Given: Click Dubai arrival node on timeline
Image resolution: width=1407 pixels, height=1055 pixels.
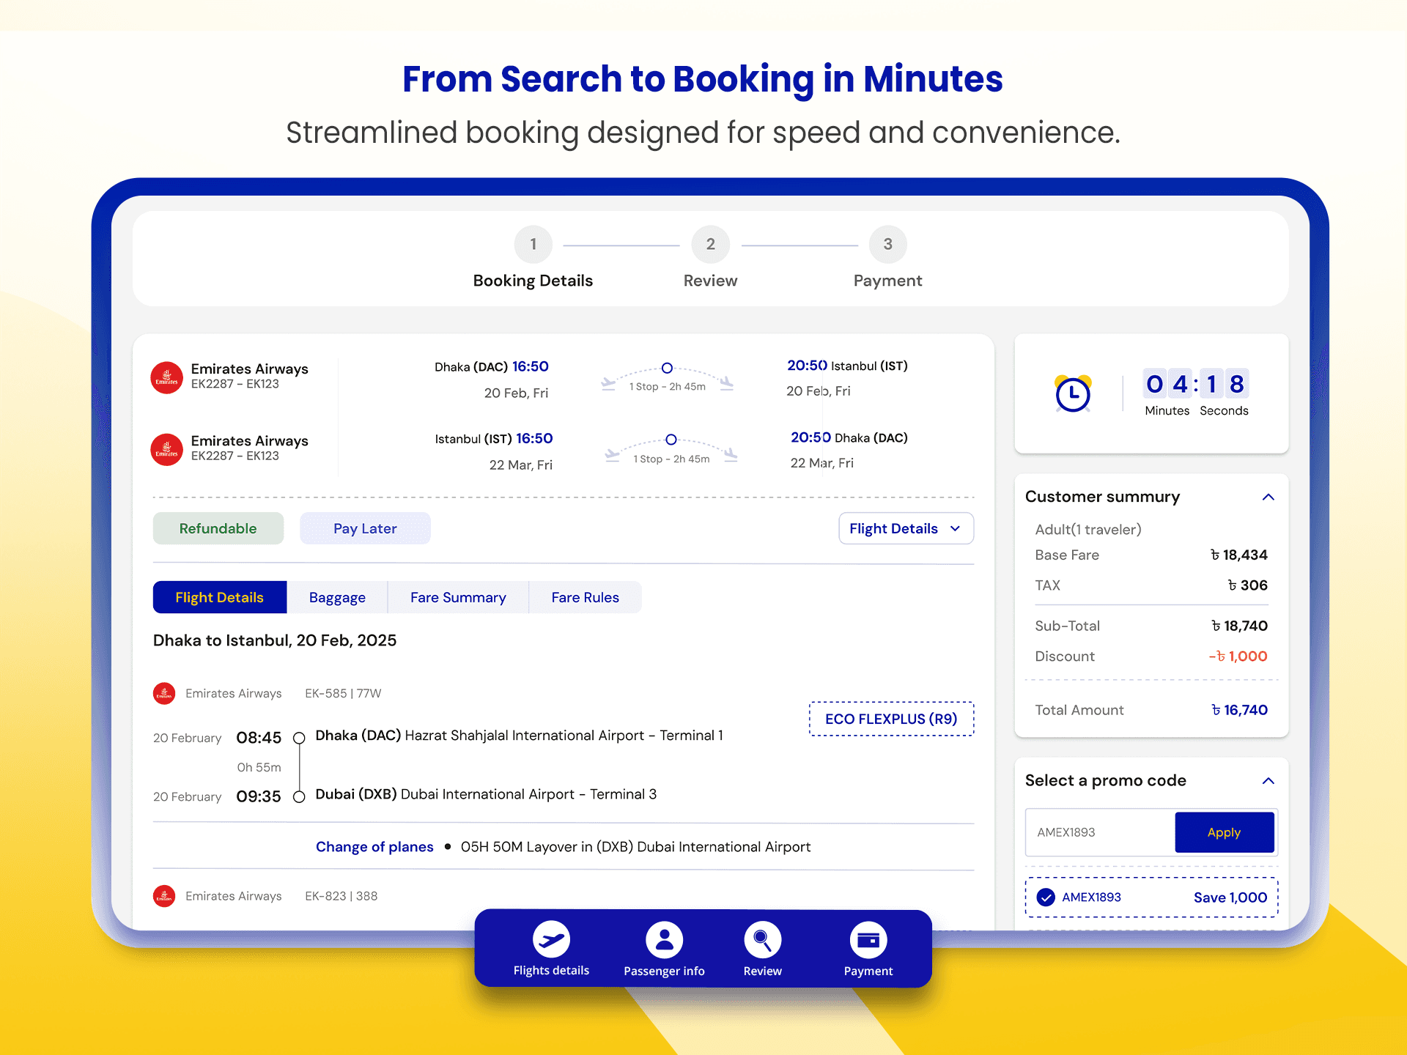Looking at the screenshot, I should [x=299, y=796].
